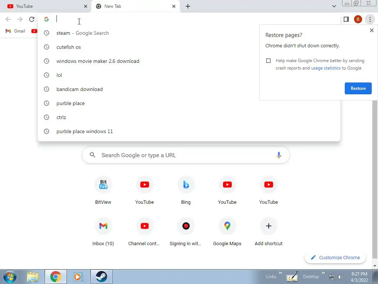Open Chrome's three-dot menu
This screenshot has height=284, width=378.
(370, 19)
